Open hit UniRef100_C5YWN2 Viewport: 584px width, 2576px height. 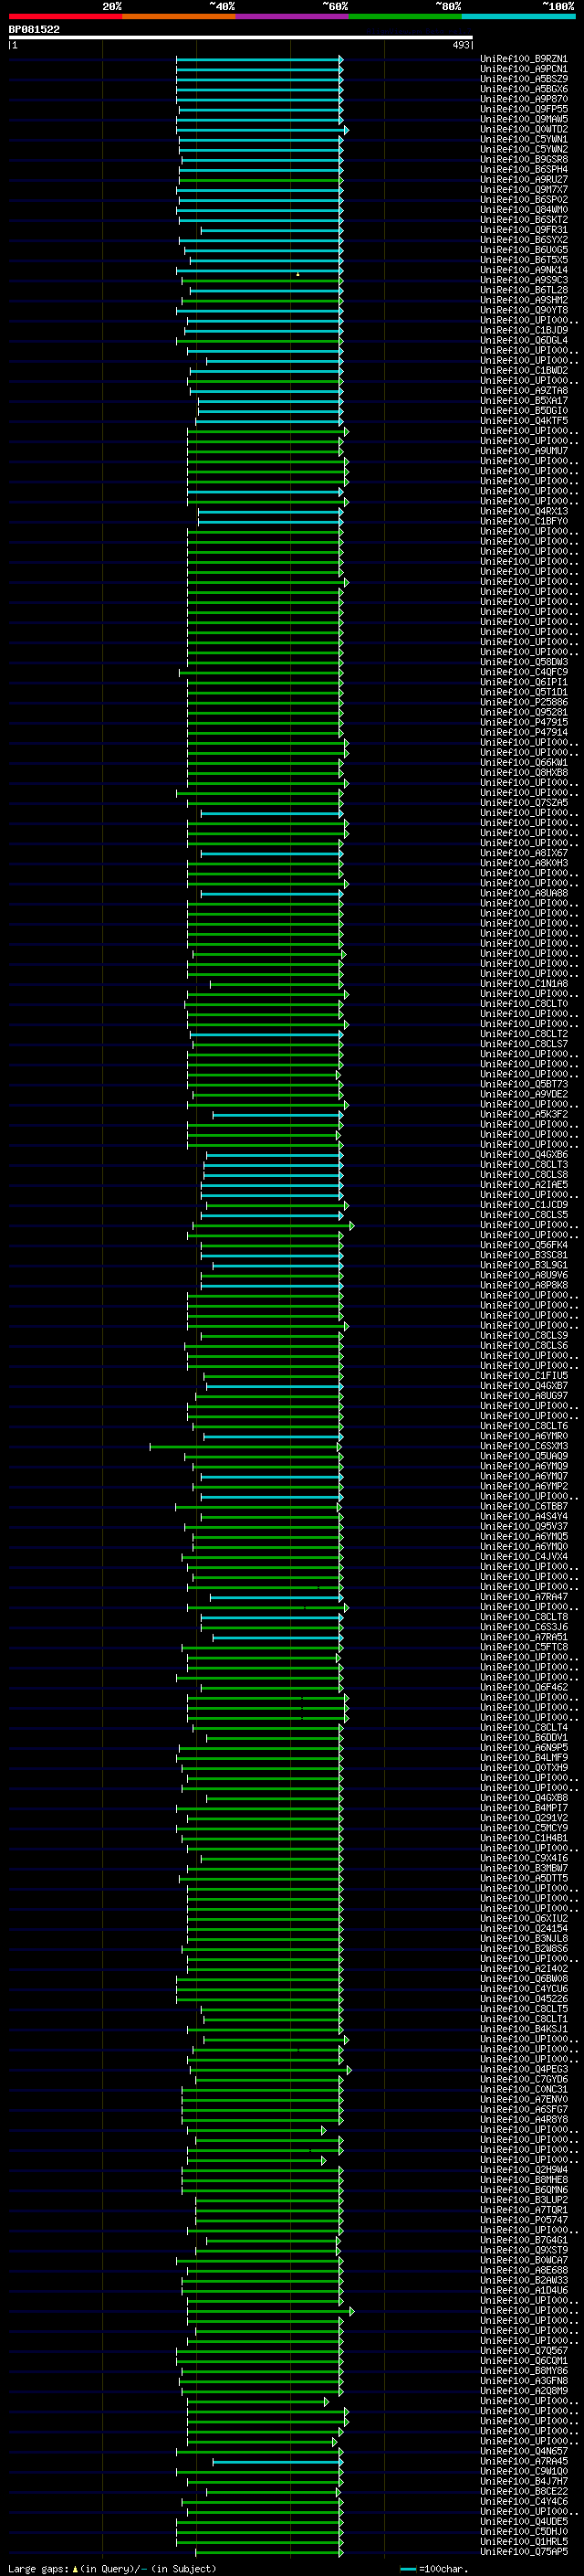tap(523, 149)
